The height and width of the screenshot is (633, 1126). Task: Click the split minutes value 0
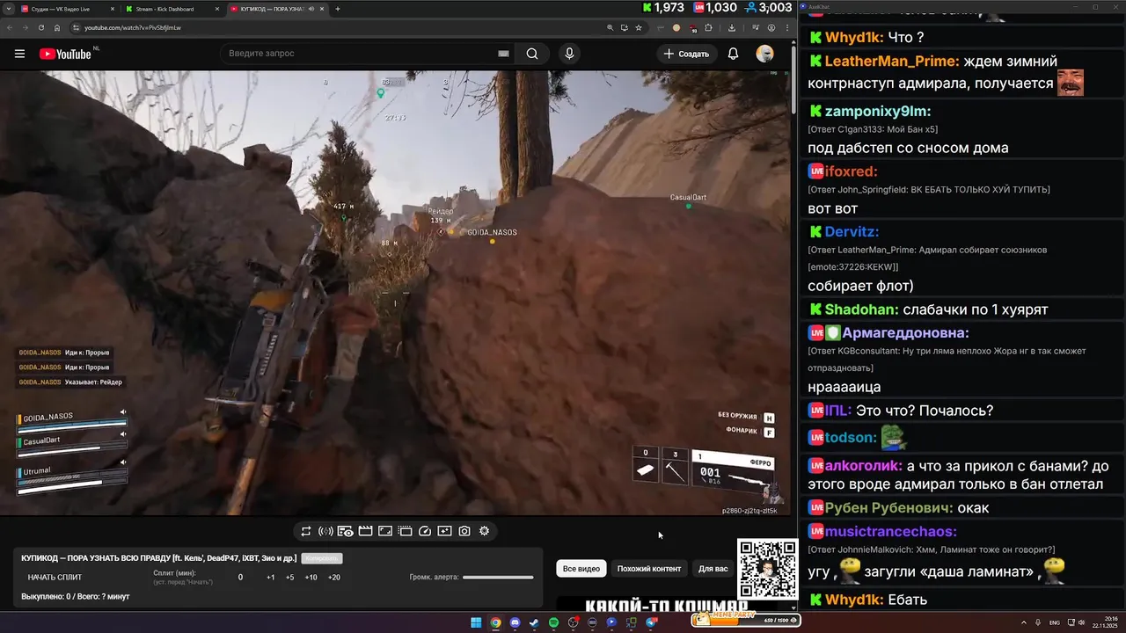pos(240,578)
